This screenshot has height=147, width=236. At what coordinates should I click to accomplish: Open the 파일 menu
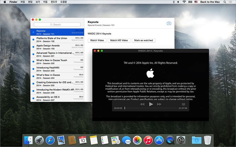point(23,2)
